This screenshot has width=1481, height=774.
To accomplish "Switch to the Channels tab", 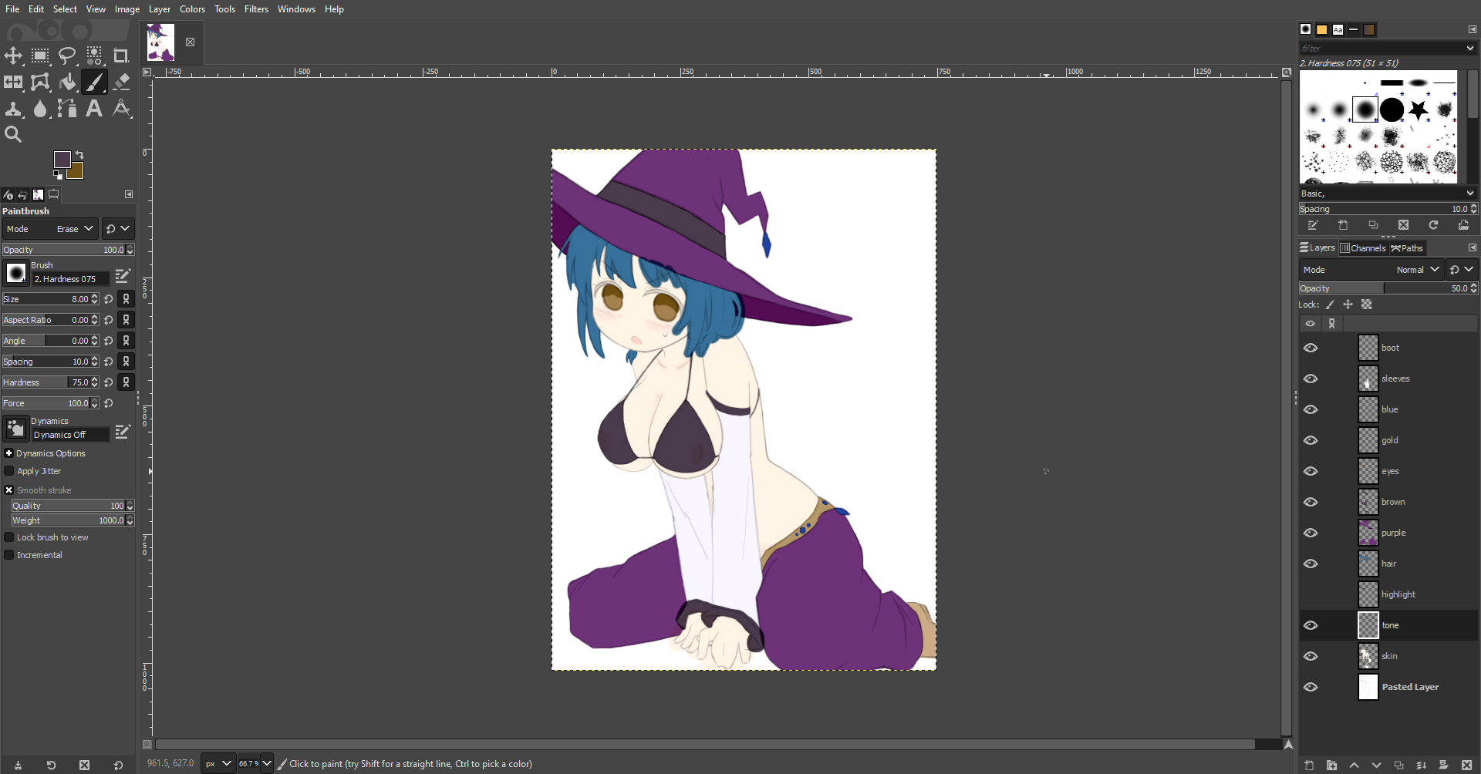I will pyautogui.click(x=1363, y=248).
